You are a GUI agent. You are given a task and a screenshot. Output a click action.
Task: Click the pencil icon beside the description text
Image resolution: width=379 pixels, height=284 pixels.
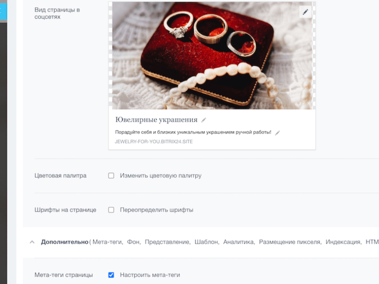coord(278,133)
